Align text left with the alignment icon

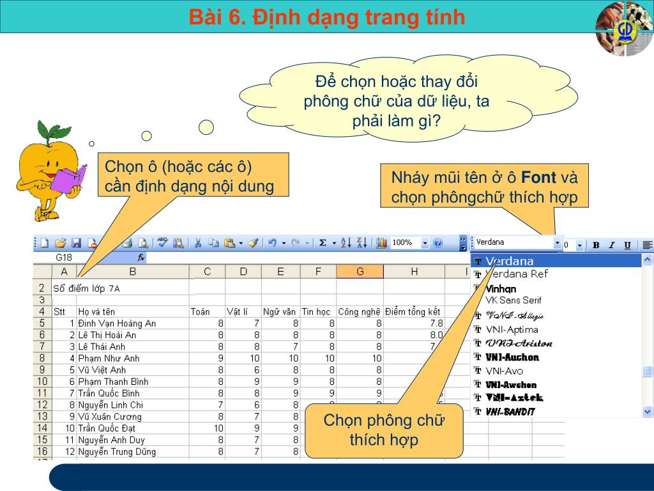click(648, 245)
